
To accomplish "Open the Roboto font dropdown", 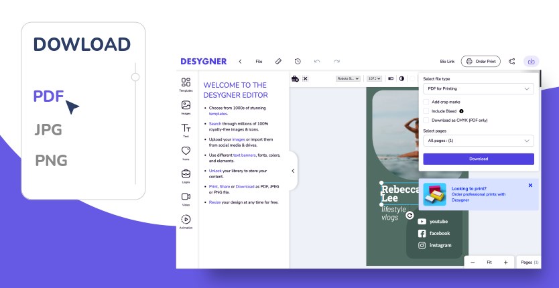I will pos(348,78).
